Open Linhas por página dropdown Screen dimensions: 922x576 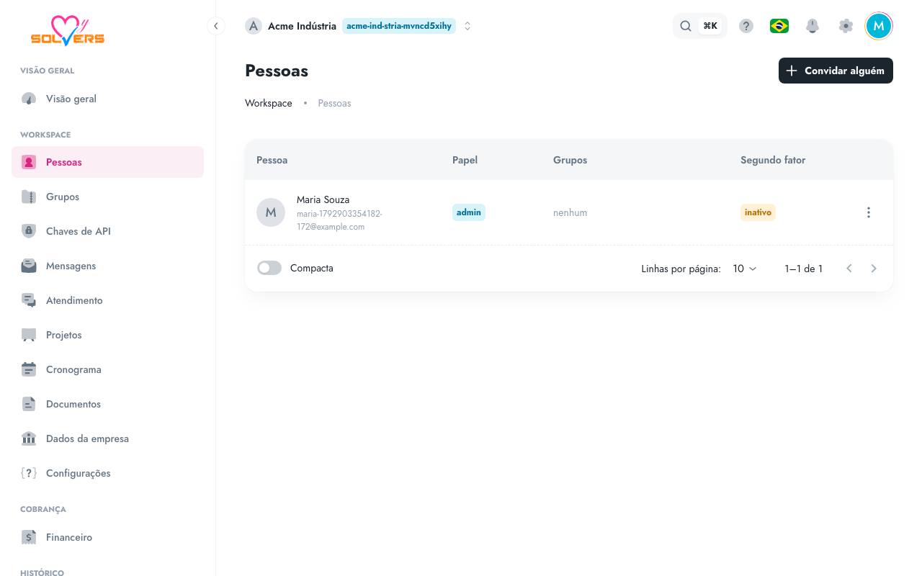(744, 269)
